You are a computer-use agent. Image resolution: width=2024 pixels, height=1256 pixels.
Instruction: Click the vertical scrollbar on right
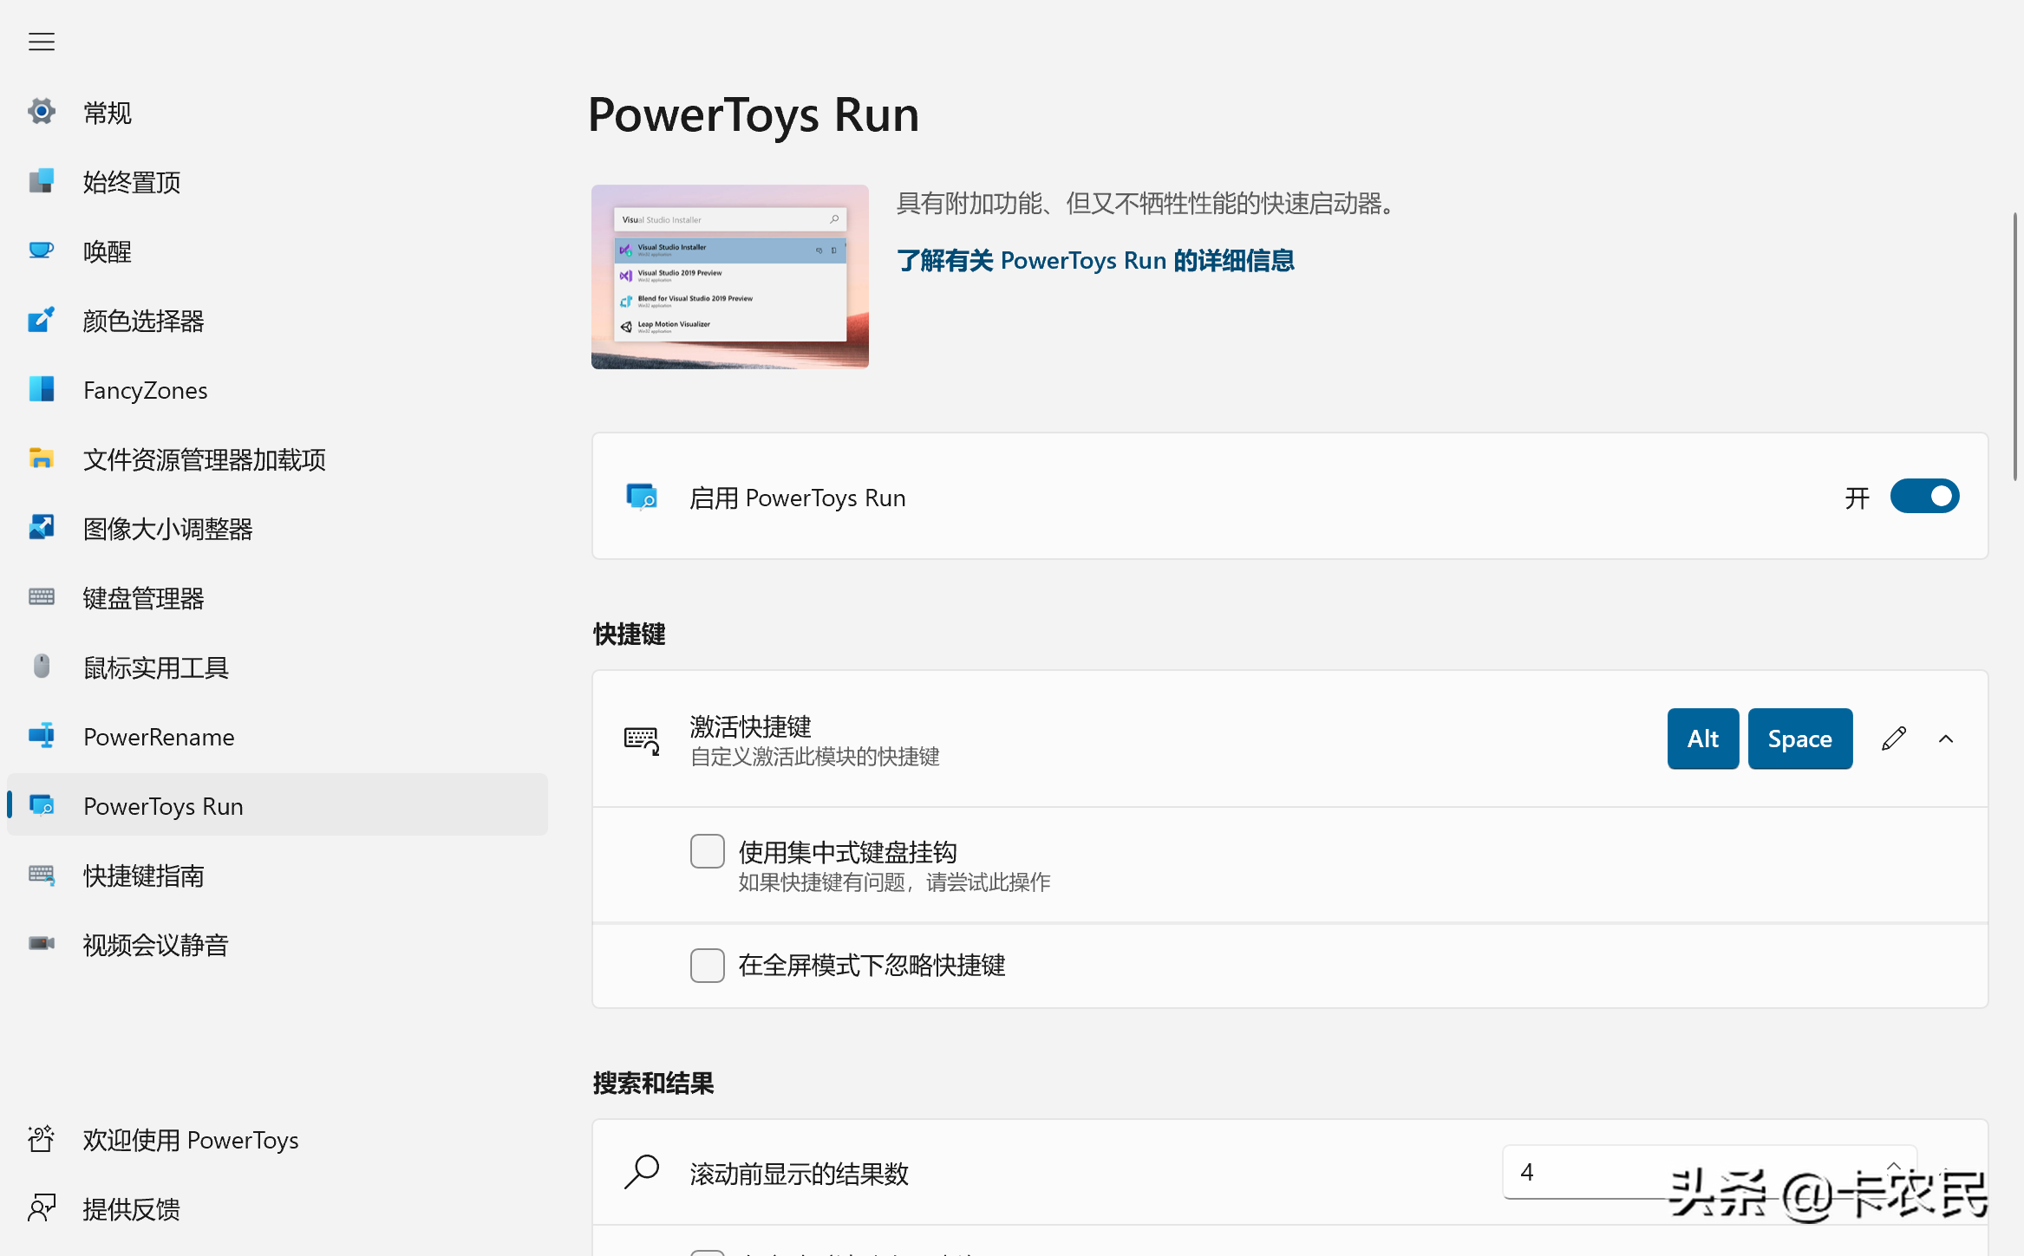tap(2015, 347)
